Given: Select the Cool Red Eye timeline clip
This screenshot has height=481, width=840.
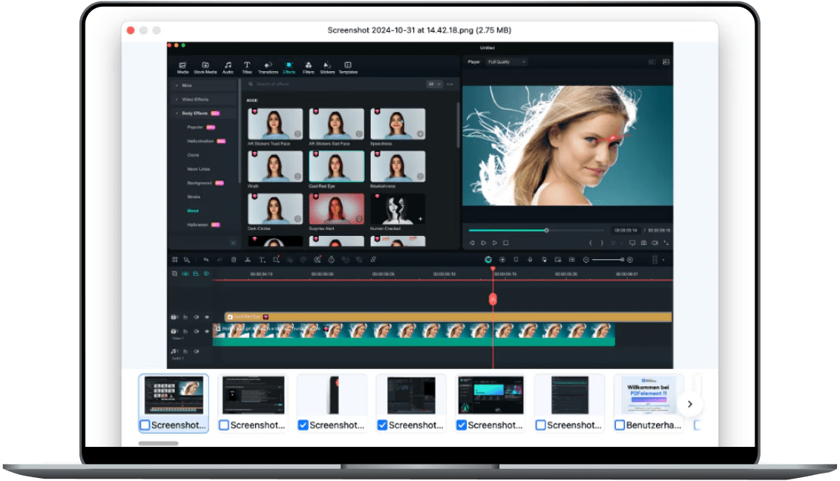Looking at the screenshot, I should coord(448,317).
